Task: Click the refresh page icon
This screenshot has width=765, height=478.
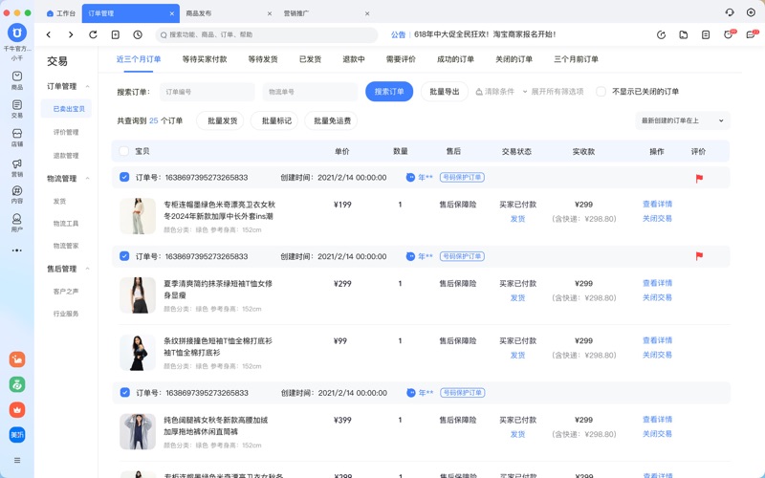Action: coord(93,34)
